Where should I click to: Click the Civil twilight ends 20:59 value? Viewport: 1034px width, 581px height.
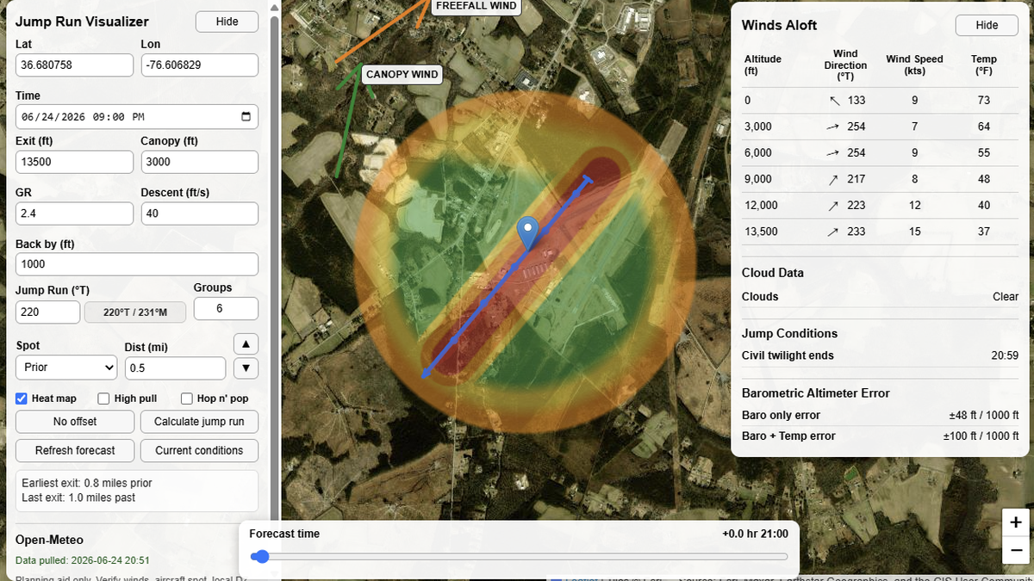1005,355
